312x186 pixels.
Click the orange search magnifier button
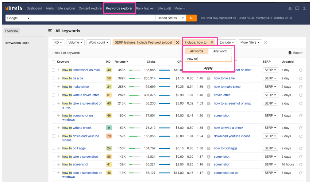click(x=191, y=18)
